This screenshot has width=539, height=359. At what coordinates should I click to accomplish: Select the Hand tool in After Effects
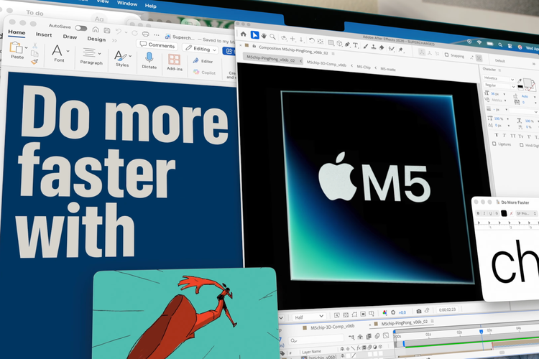[264, 35]
